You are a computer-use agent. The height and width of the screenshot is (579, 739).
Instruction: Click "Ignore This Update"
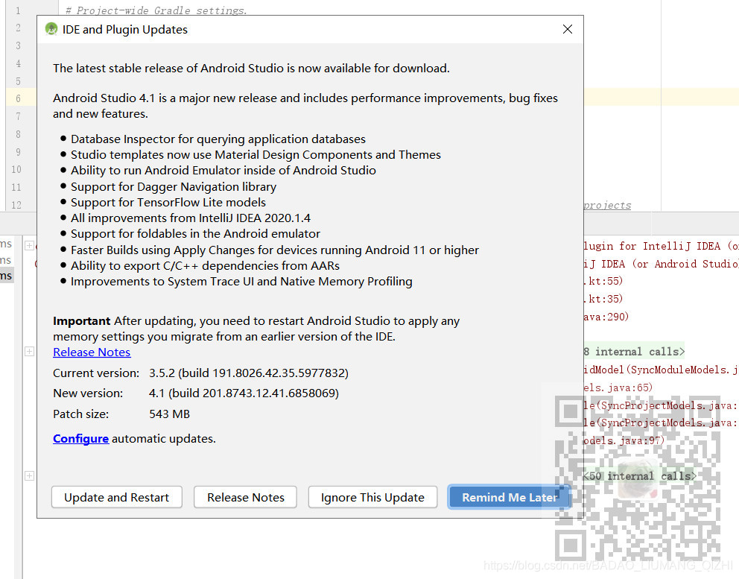tap(372, 497)
